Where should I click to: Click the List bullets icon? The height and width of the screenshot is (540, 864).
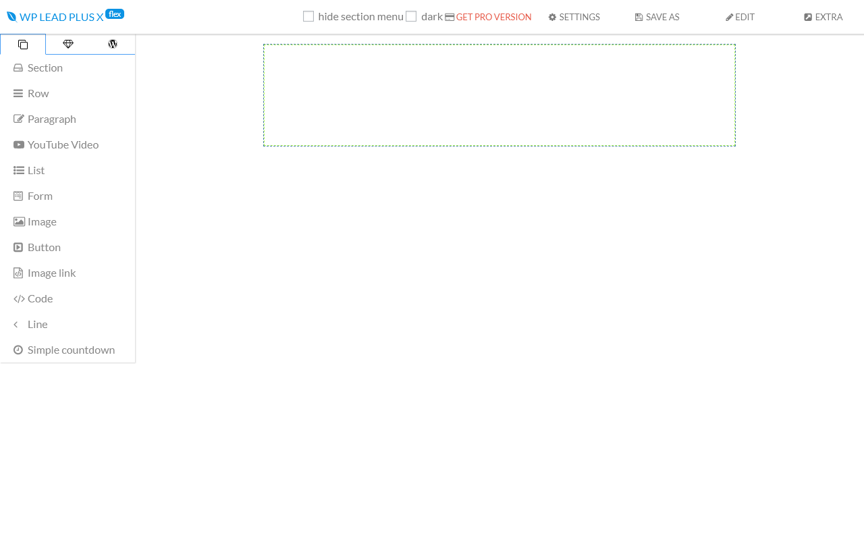point(19,170)
